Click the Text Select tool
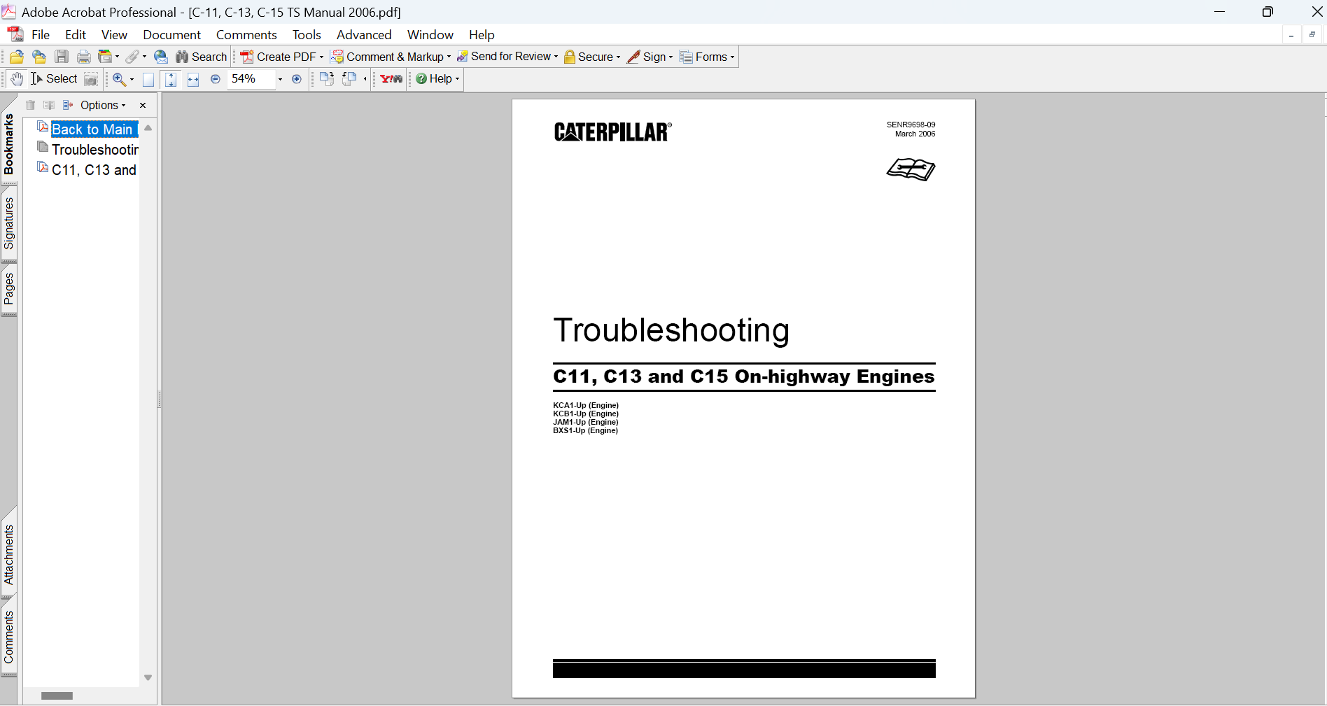Viewport: 1327px width, 706px height. tap(54, 79)
